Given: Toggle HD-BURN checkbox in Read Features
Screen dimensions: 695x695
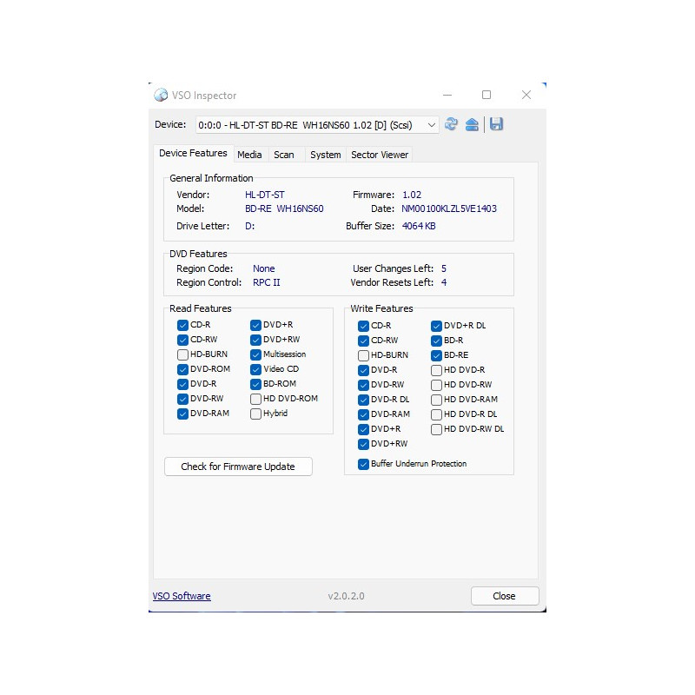Looking at the screenshot, I should click(182, 354).
